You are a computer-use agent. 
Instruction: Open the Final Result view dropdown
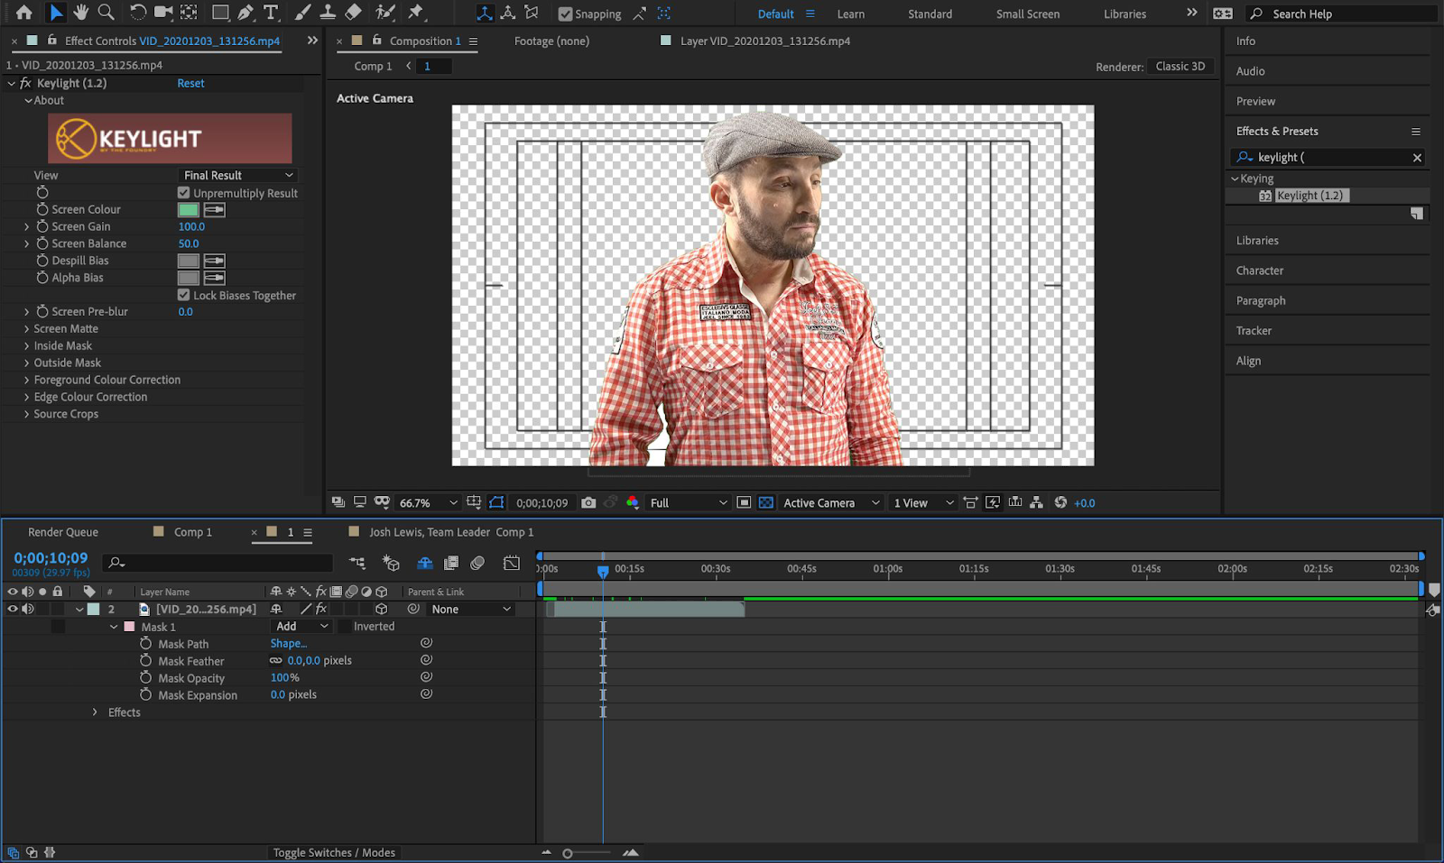237,175
